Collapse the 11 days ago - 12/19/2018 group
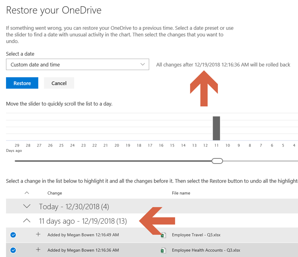The image size is (298, 257). pos(27,221)
